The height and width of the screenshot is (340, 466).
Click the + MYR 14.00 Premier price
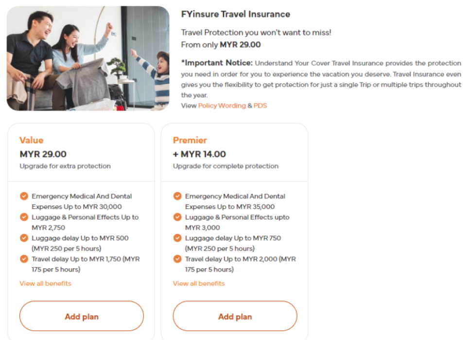(199, 154)
